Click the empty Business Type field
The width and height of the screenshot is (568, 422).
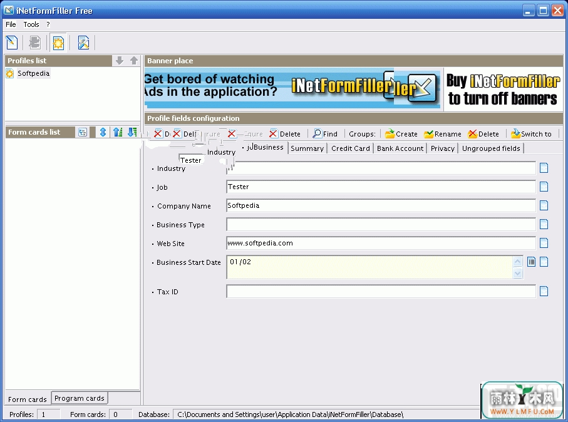[x=381, y=224]
